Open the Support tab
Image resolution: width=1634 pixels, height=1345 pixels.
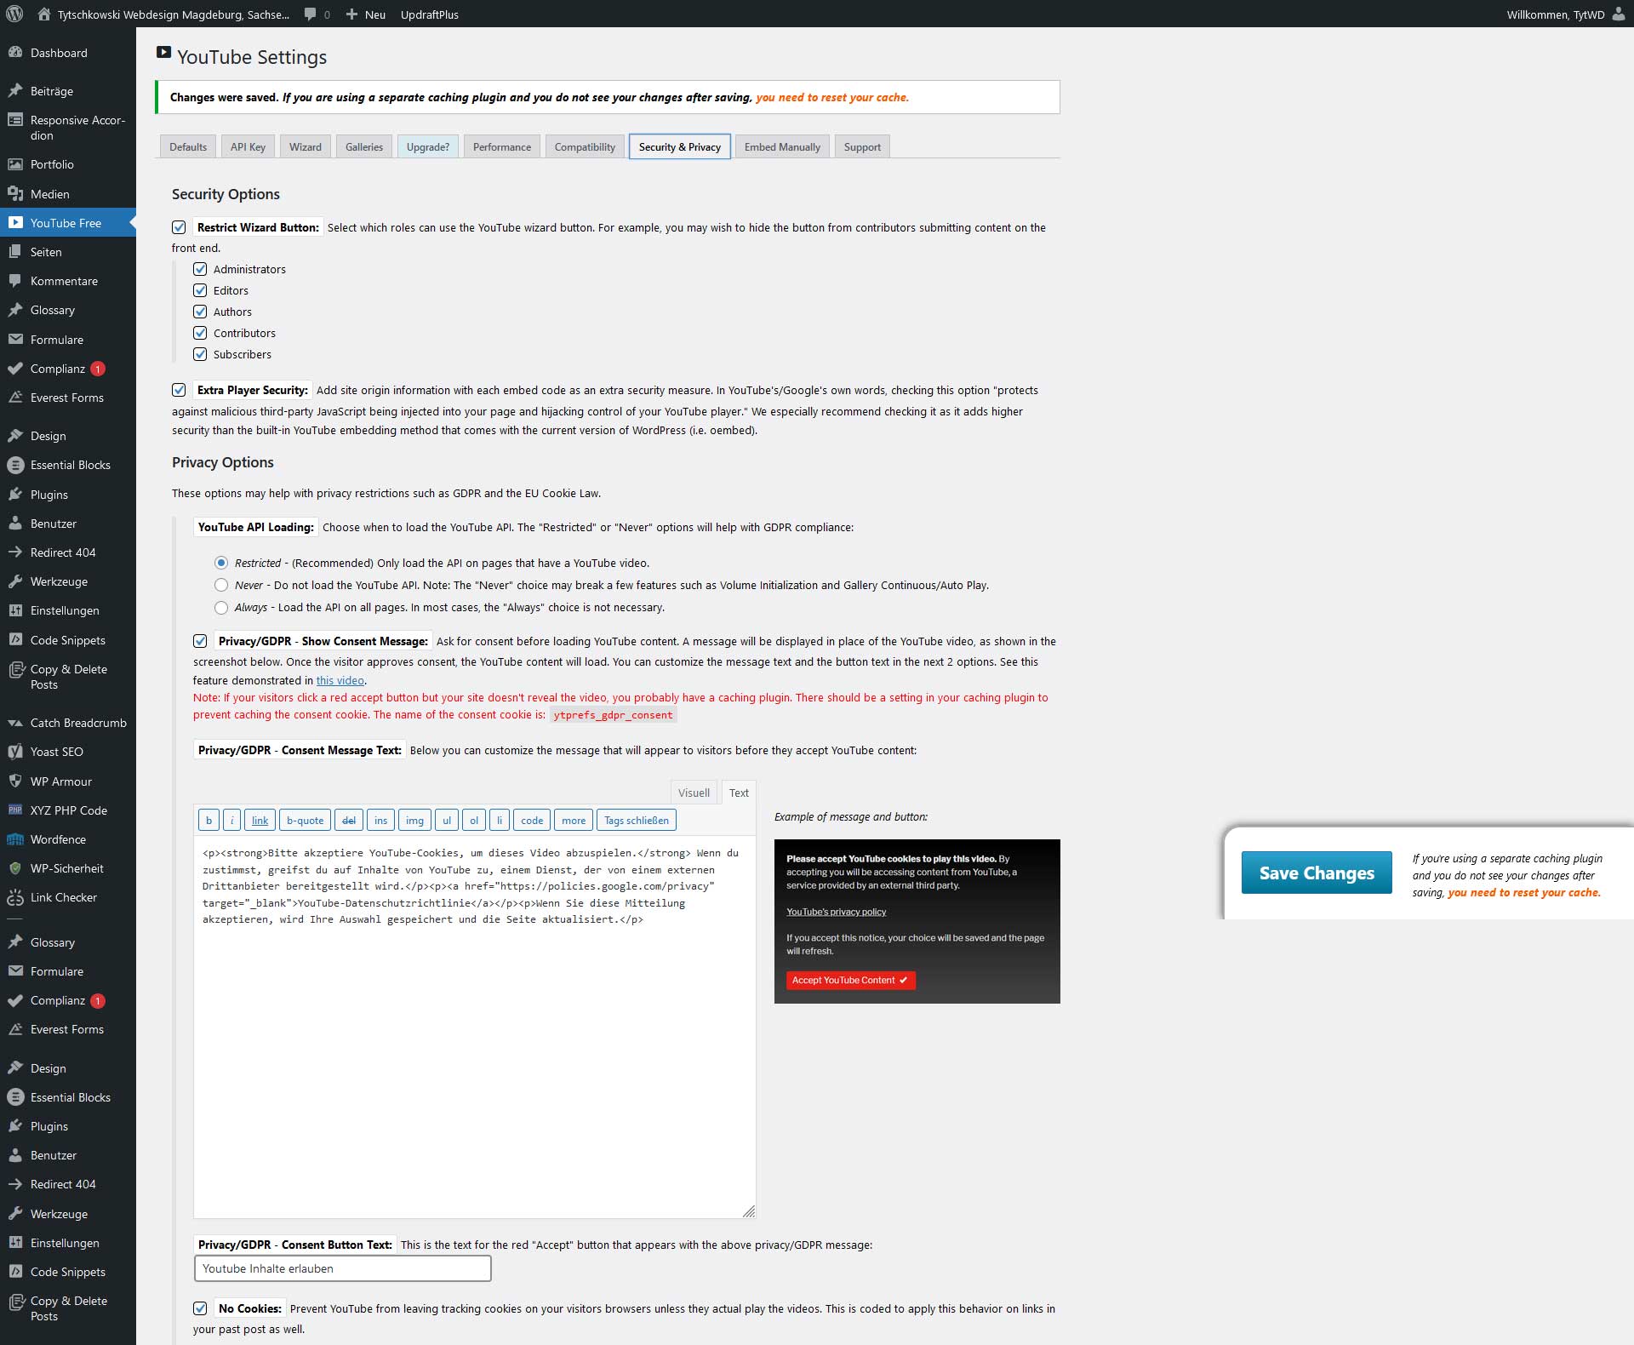pyautogui.click(x=862, y=146)
